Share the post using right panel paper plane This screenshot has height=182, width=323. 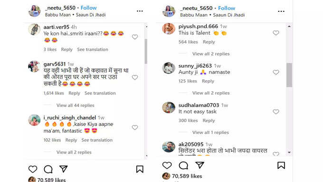[x=199, y=165]
